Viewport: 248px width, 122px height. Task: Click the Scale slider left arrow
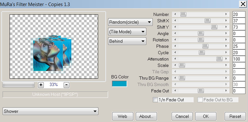click(175, 65)
